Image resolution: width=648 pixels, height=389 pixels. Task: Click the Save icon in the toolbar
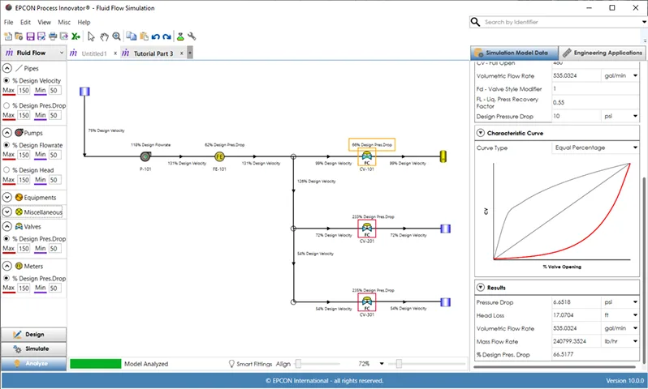point(30,36)
